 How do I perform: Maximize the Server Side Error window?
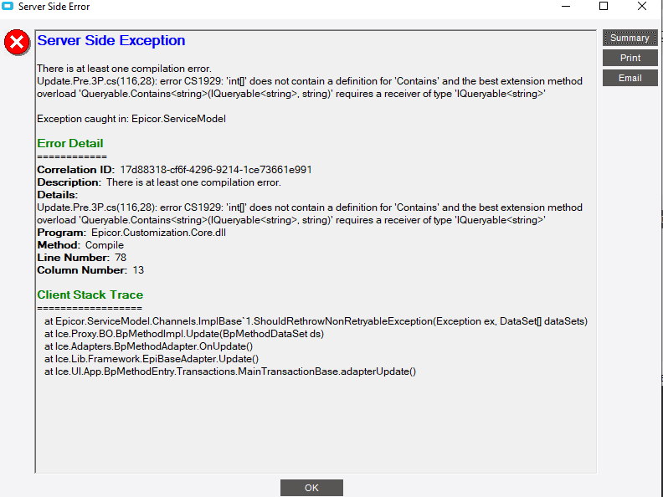(604, 7)
